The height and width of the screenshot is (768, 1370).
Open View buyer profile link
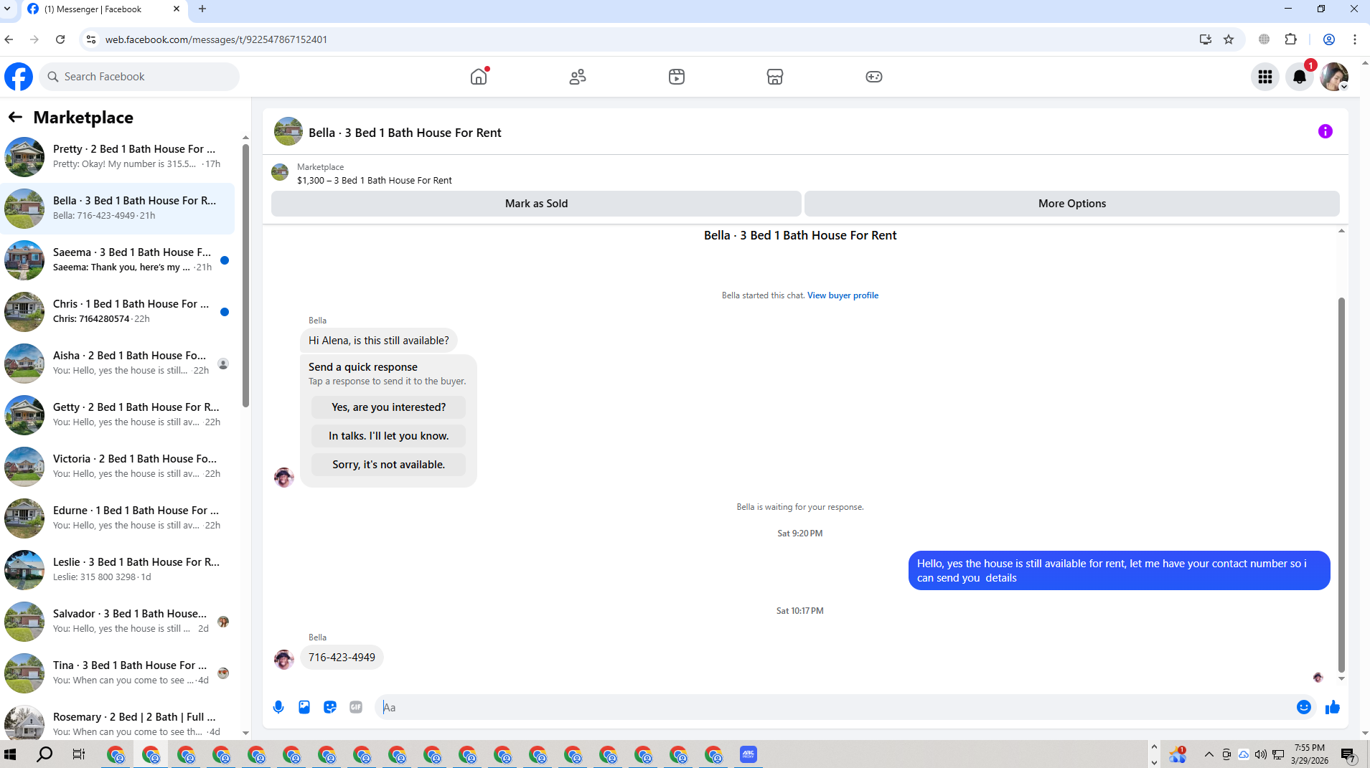(843, 295)
